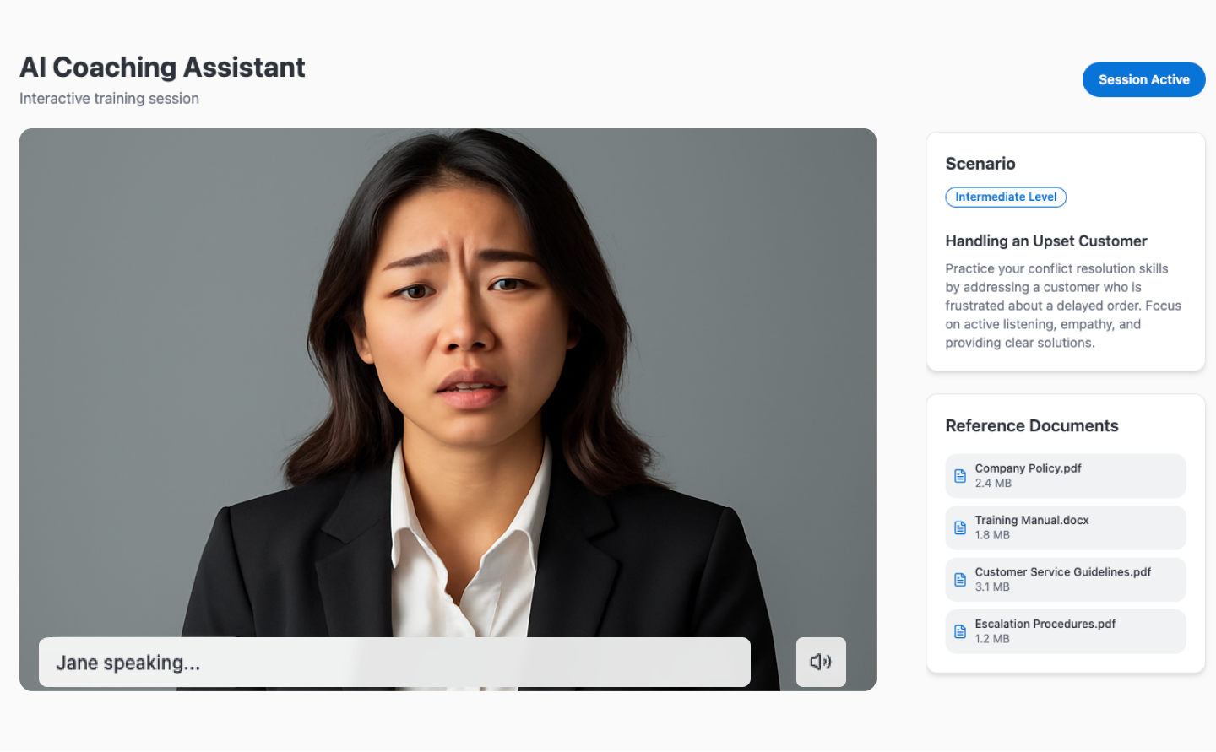The width and height of the screenshot is (1216, 752).
Task: Click the Escalation Procedures.pdf file icon
Action: [x=960, y=631]
